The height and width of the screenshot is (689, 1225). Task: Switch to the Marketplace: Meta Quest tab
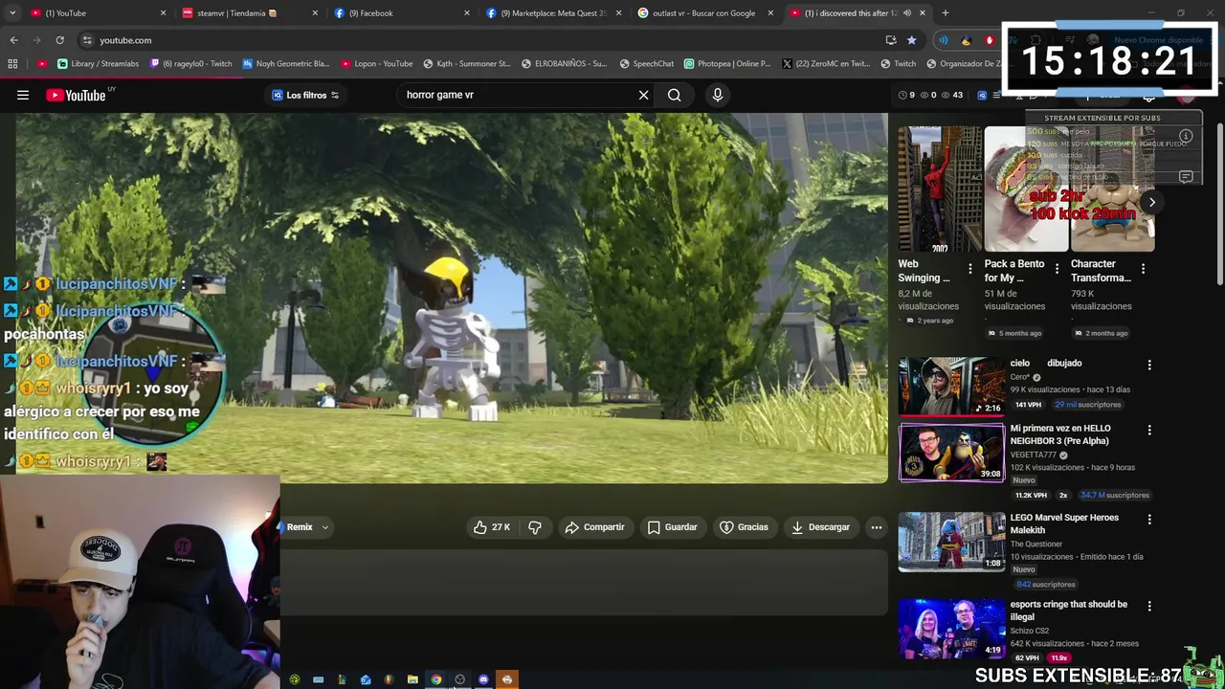tap(553, 13)
